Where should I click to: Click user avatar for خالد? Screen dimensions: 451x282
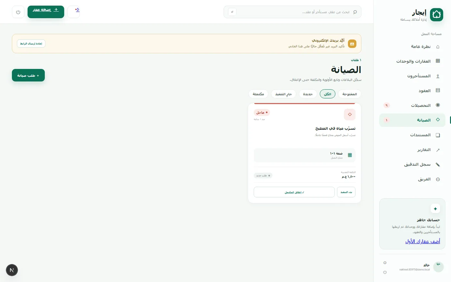(x=438, y=267)
